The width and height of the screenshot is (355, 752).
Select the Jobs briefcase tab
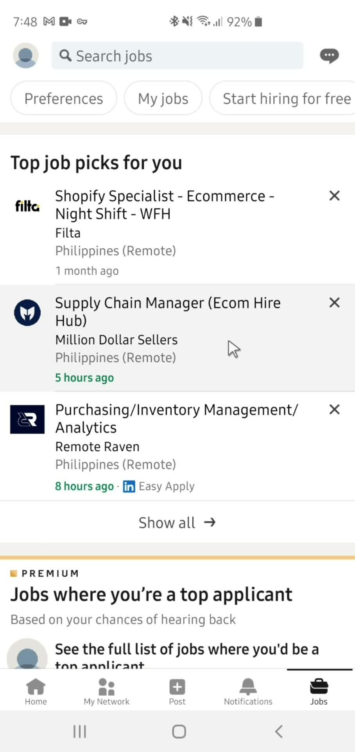319,692
